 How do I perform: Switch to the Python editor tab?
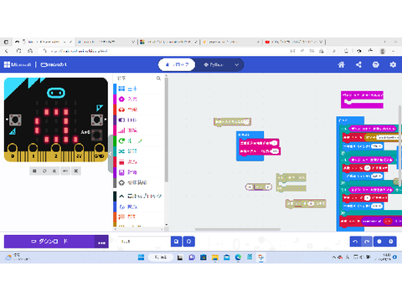pos(214,64)
